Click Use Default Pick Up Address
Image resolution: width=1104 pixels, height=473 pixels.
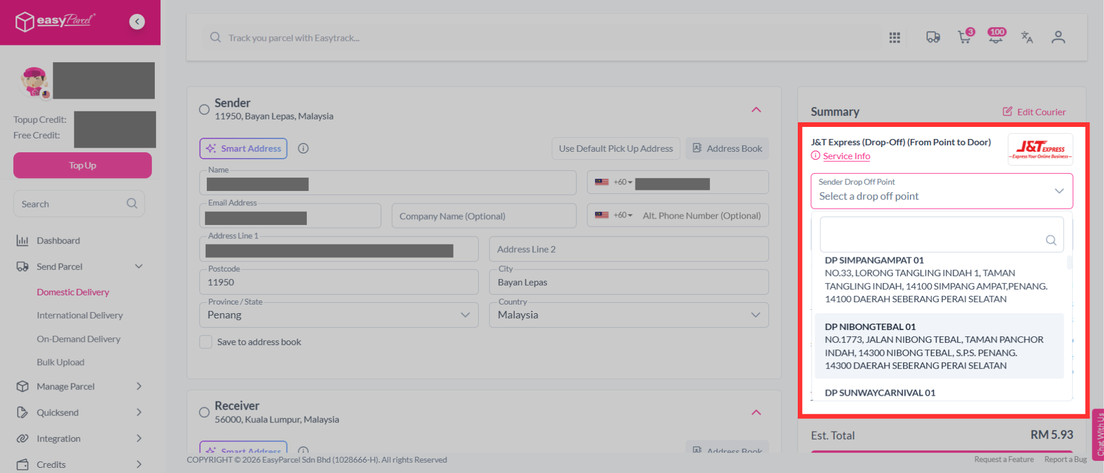[x=616, y=148]
